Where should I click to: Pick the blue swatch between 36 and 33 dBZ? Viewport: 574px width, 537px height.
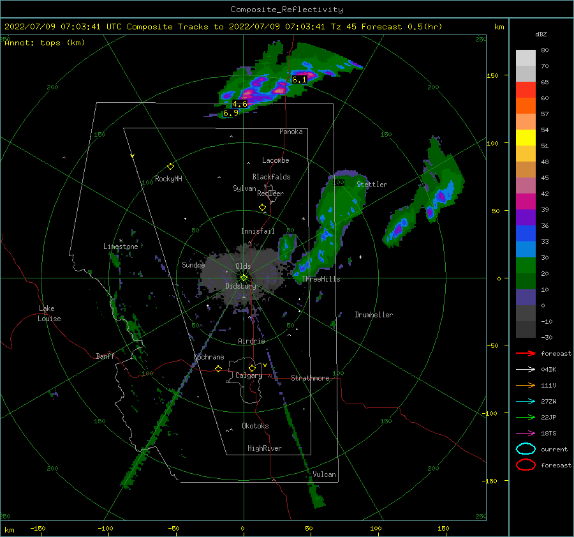[526, 234]
